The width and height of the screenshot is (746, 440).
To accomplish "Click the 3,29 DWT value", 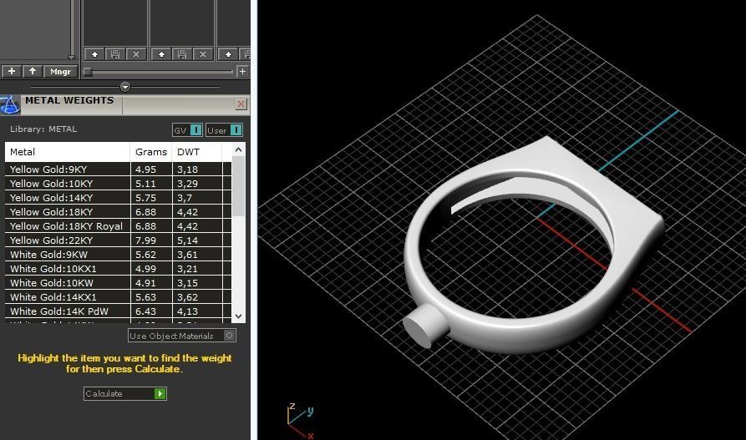I will coord(187,184).
